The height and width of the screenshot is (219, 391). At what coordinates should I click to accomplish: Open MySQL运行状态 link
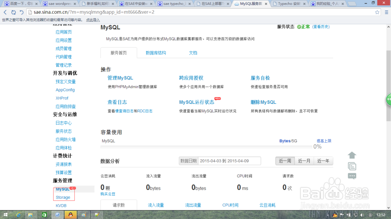197,102
